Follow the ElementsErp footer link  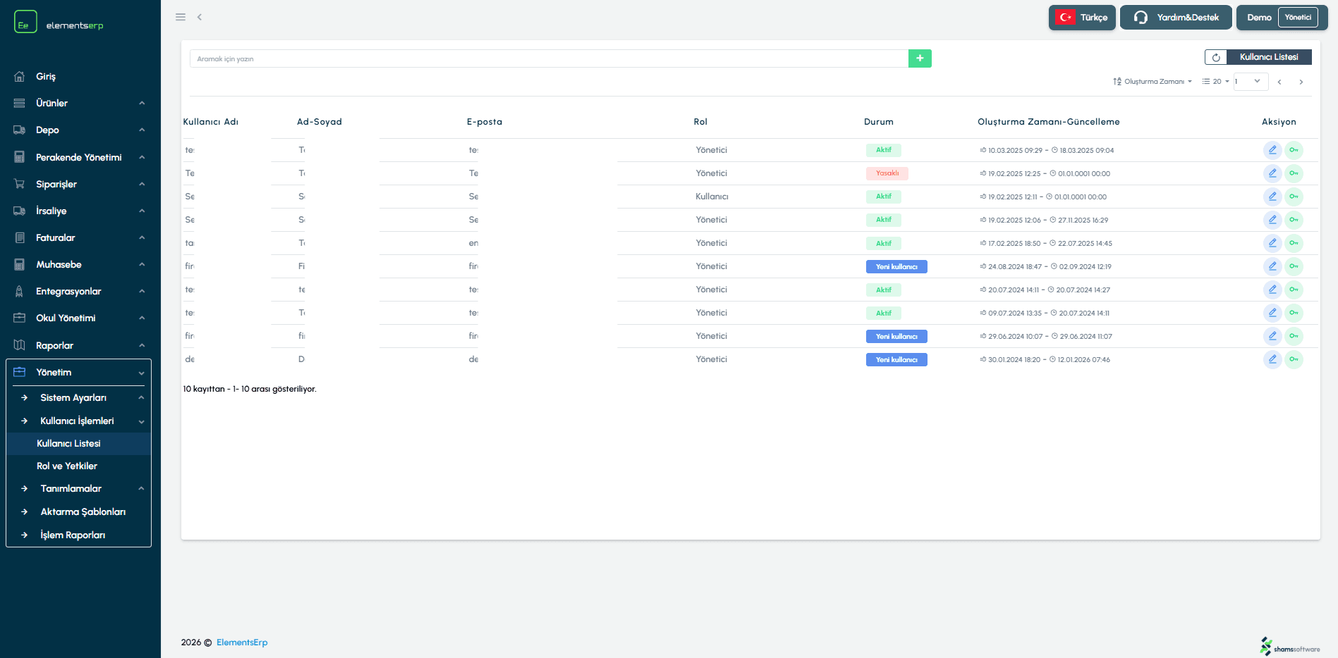pos(242,643)
